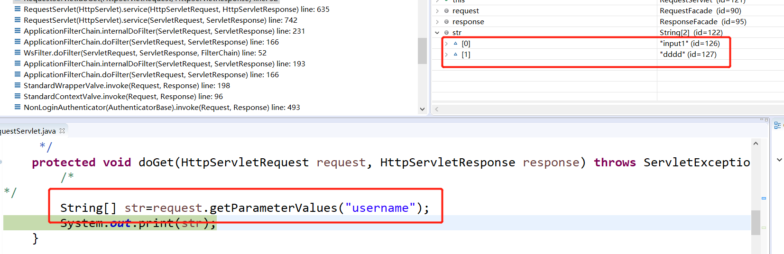Click the local variable icon beside response
This screenshot has width=784, height=254.
(446, 21)
